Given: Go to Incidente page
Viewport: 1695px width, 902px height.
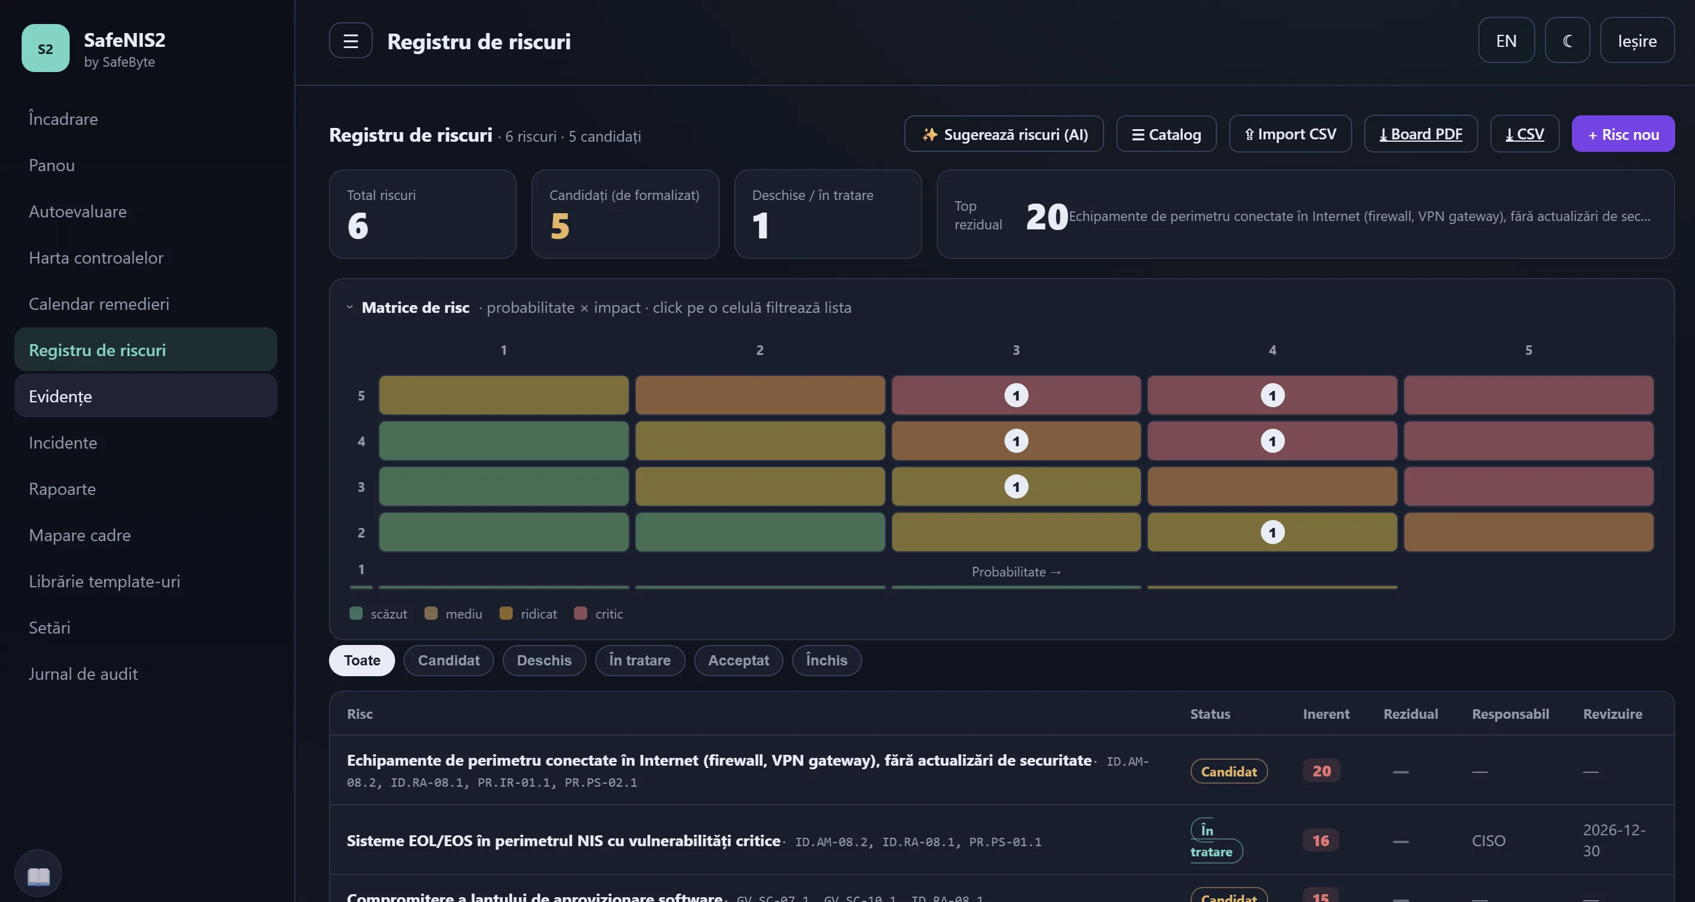Looking at the screenshot, I should pos(145,443).
